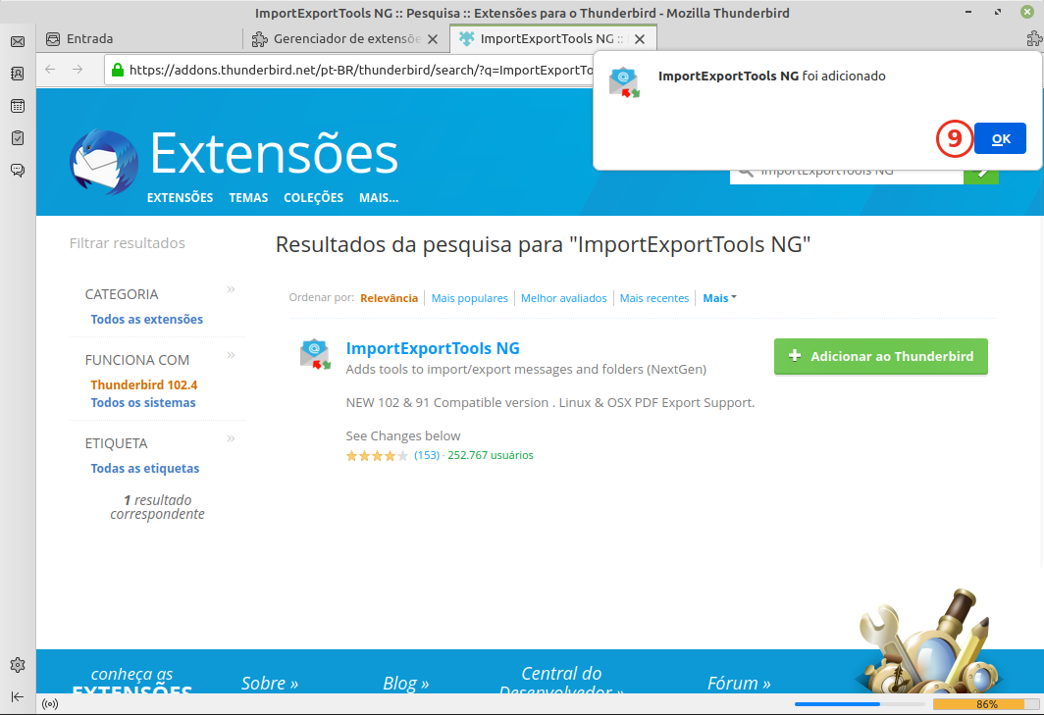Collapse the spaces toolbar with the arrow
Image resolution: width=1044 pixels, height=715 pixels.
click(x=18, y=696)
